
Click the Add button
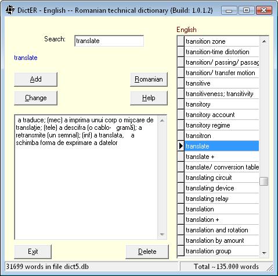coord(36,79)
